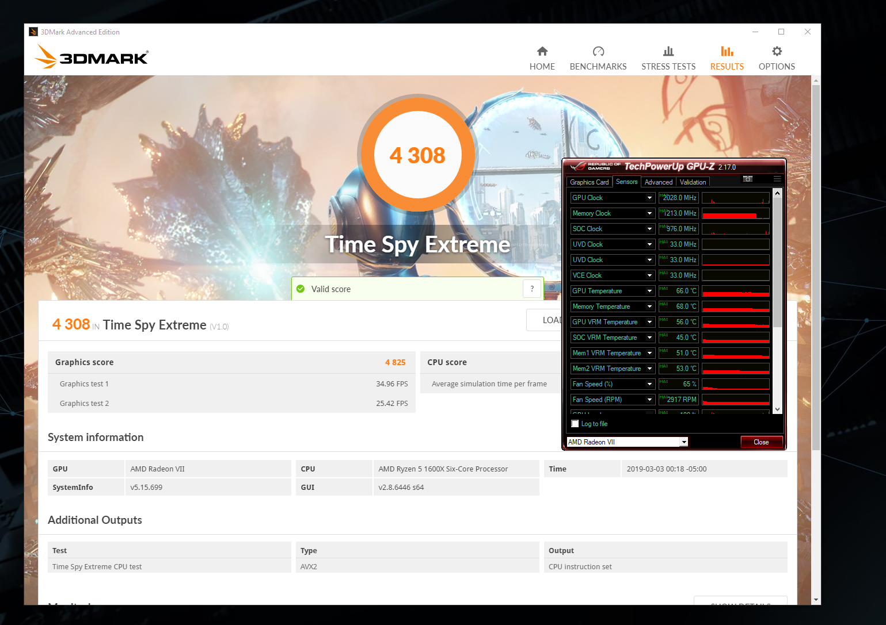The width and height of the screenshot is (886, 625).
Task: Click the Time Spy Extreme CPU test row
Action: [x=169, y=566]
